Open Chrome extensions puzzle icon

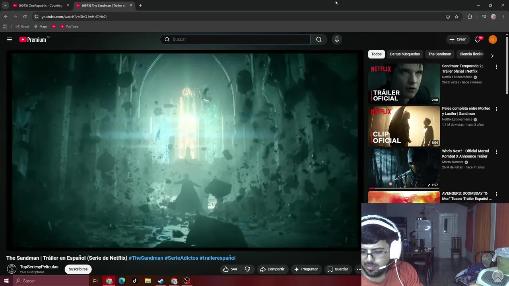[x=470, y=17]
